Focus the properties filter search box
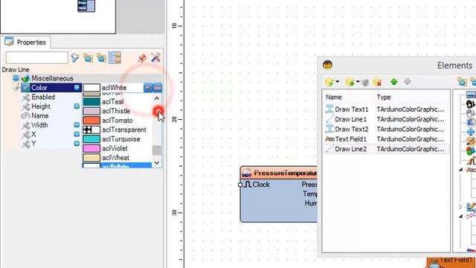The image size is (476, 268). tap(36, 58)
